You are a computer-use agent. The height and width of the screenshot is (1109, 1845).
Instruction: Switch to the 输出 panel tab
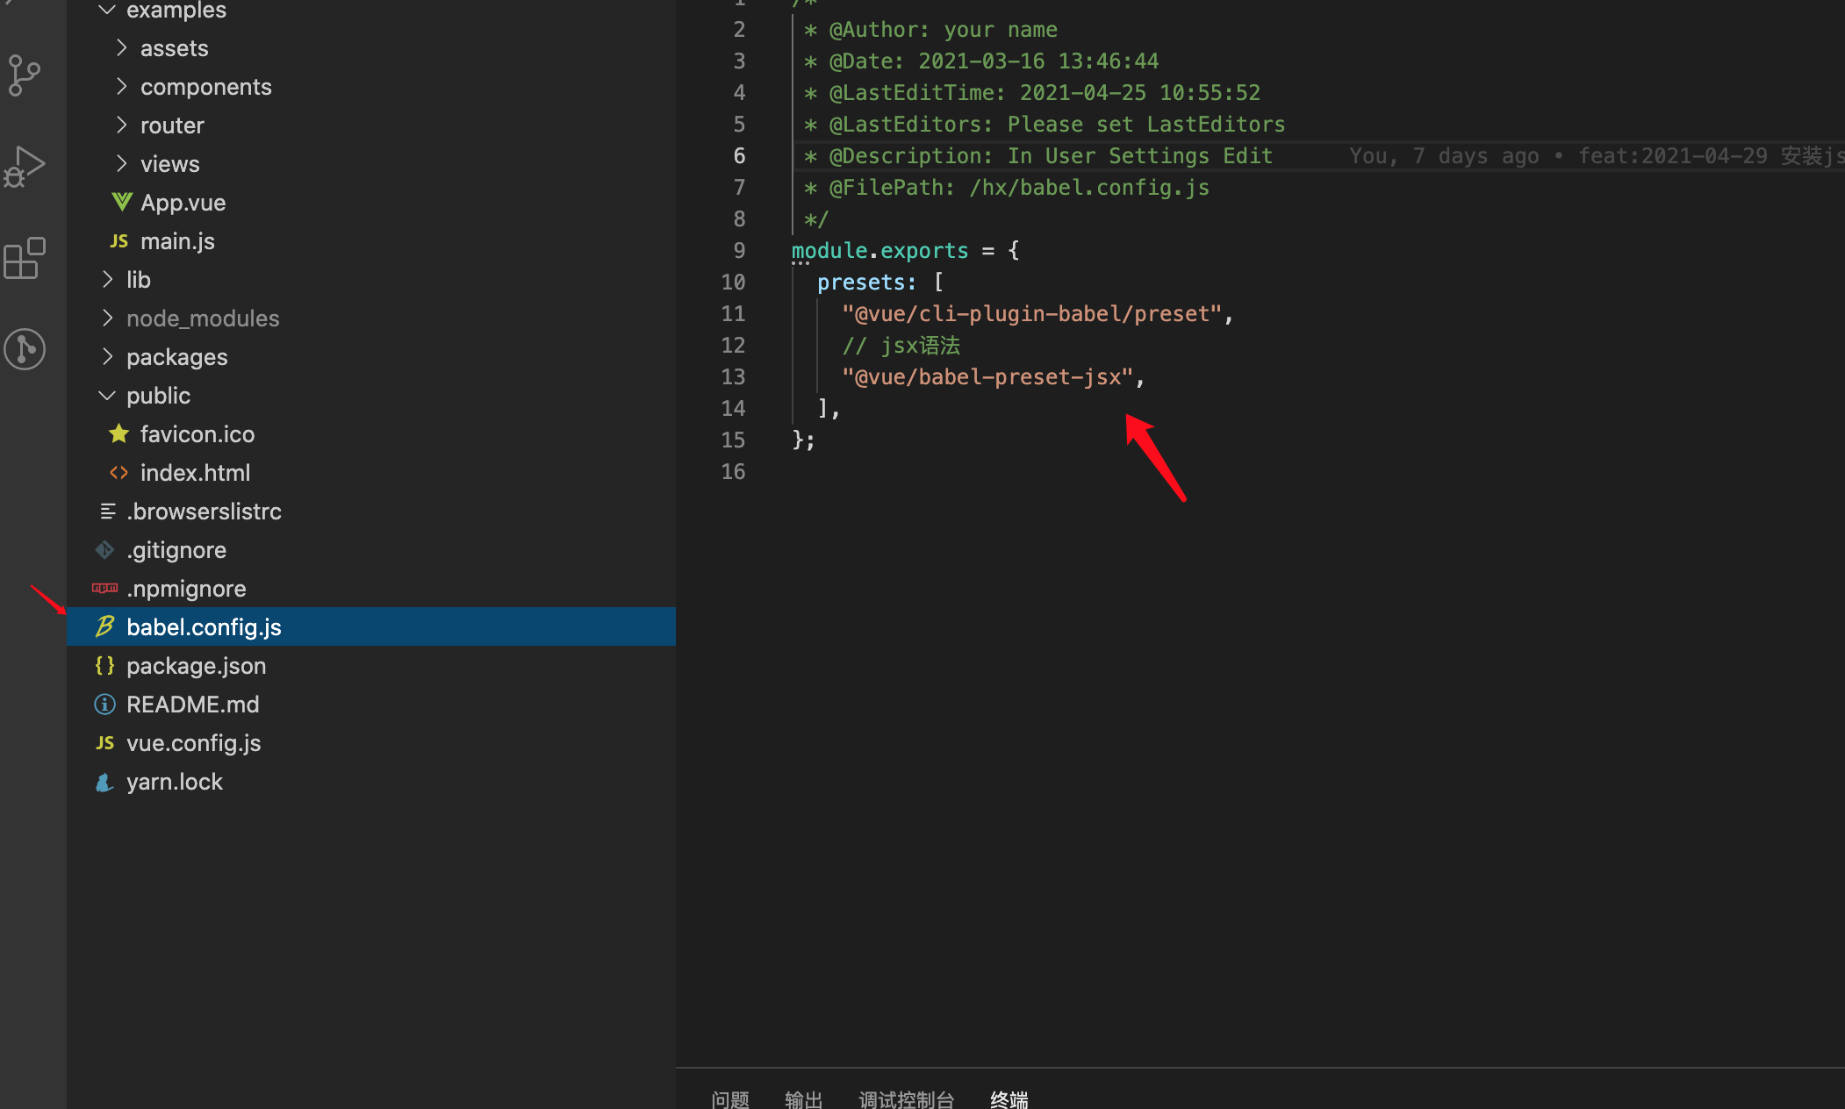tap(804, 1099)
